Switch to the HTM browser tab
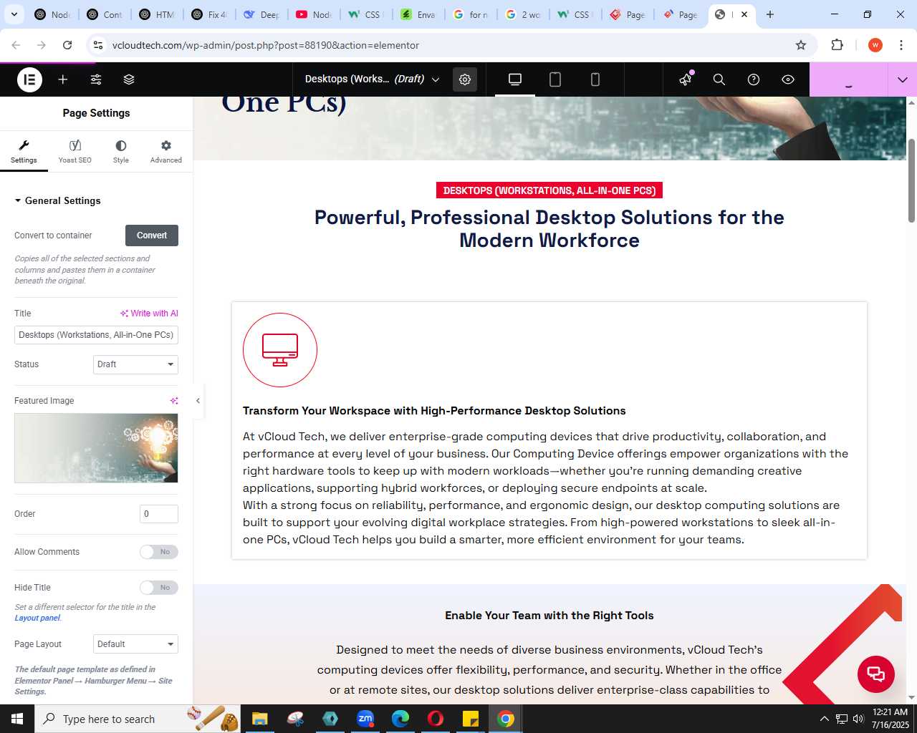917x733 pixels. pos(157,14)
